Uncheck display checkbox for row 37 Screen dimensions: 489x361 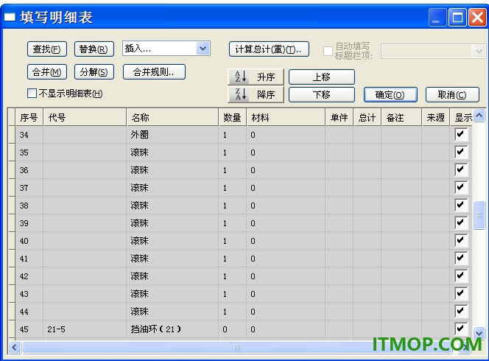point(461,188)
